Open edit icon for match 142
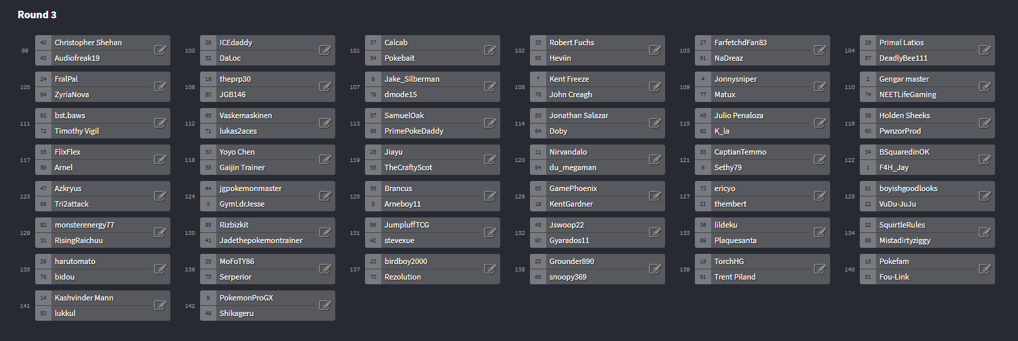The image size is (1018, 341). click(325, 305)
